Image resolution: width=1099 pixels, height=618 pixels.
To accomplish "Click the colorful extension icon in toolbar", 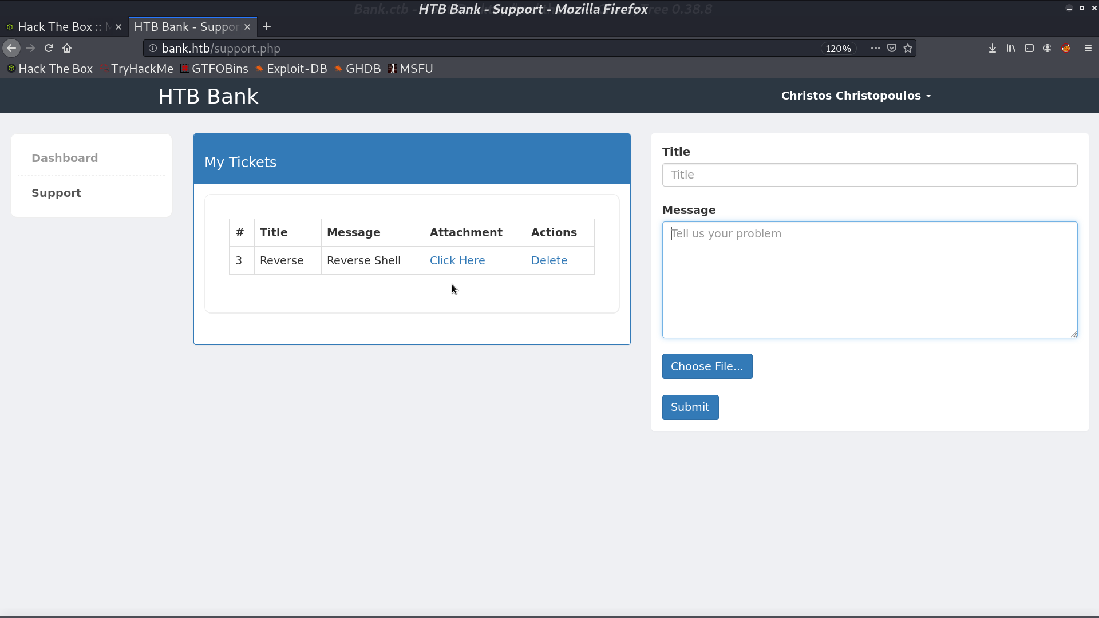I will (1066, 49).
